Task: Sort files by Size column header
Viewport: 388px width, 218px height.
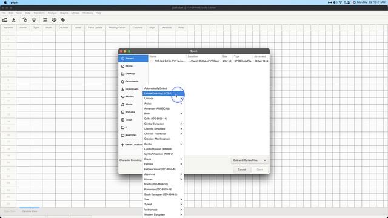Action: (x=226, y=56)
